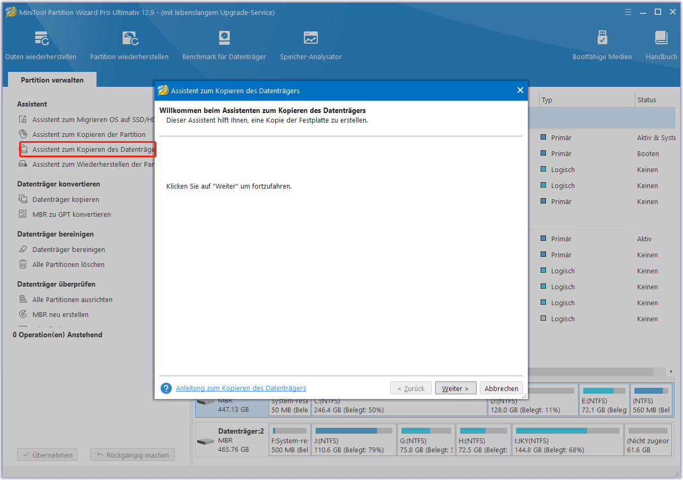Select the J:(NTFS) 110.6 GB partition block
The width and height of the screenshot is (683, 480).
coord(354,440)
